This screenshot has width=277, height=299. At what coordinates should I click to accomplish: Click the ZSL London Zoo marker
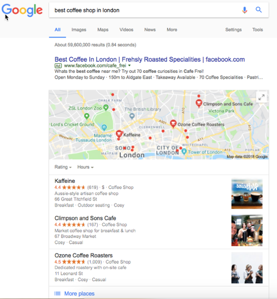(x=106, y=108)
